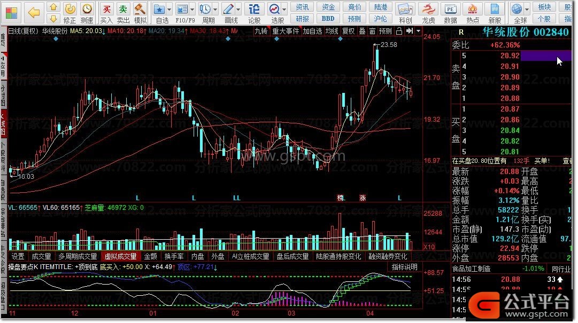
Task: Open the 论股 discussion icon
Action: coord(255,9)
